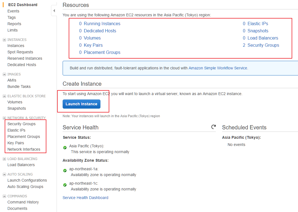Open Reports from sidebar

click(x=14, y=24)
